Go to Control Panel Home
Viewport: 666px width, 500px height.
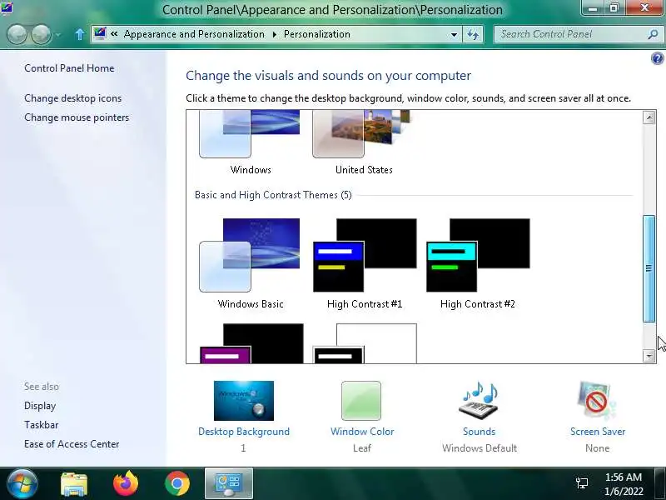click(69, 68)
